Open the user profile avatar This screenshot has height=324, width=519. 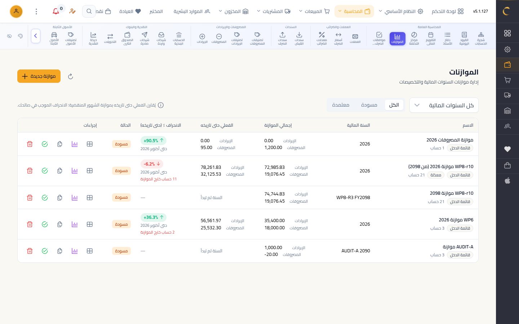[16, 12]
